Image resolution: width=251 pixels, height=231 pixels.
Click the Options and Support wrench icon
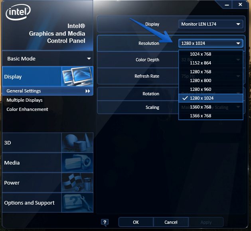click(x=77, y=203)
